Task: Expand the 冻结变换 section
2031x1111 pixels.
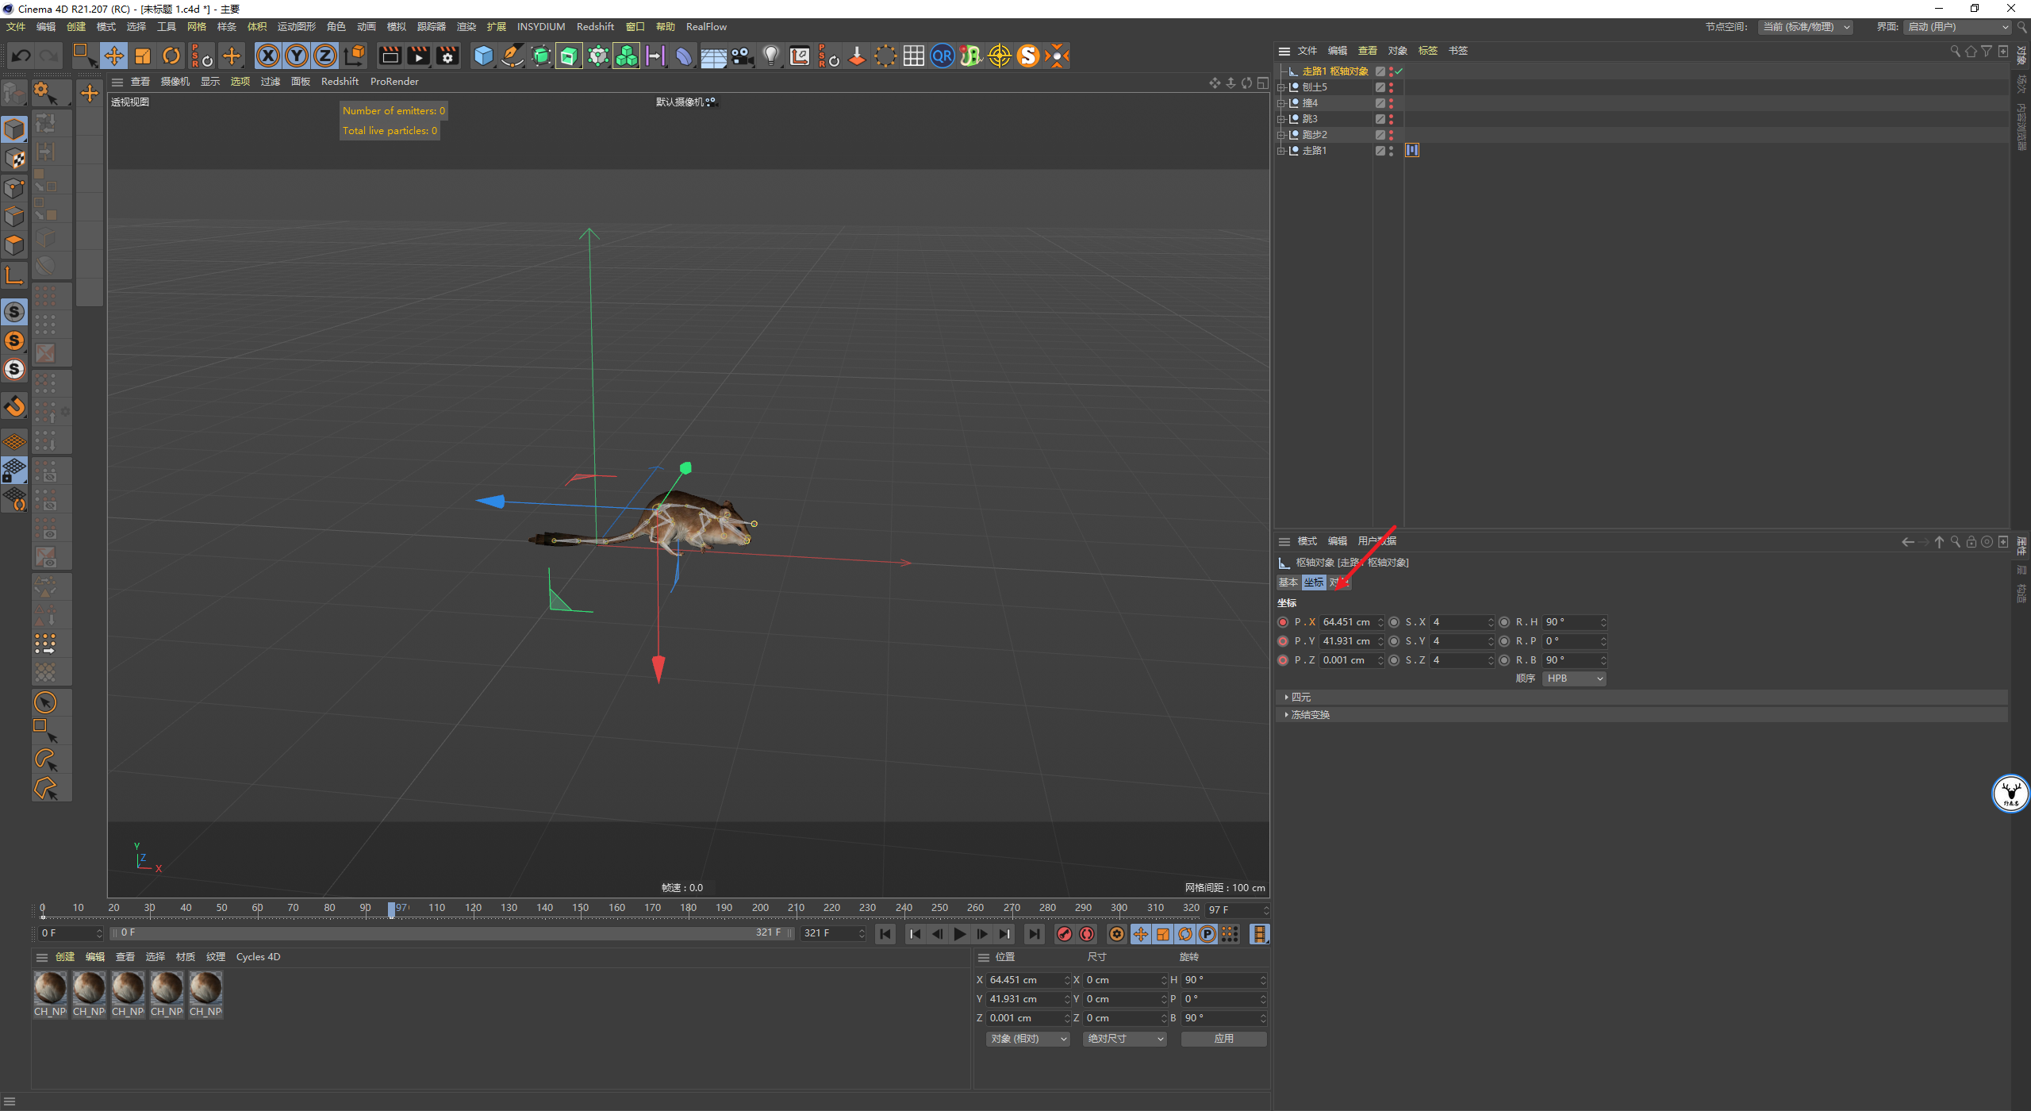Action: [x=1309, y=715]
